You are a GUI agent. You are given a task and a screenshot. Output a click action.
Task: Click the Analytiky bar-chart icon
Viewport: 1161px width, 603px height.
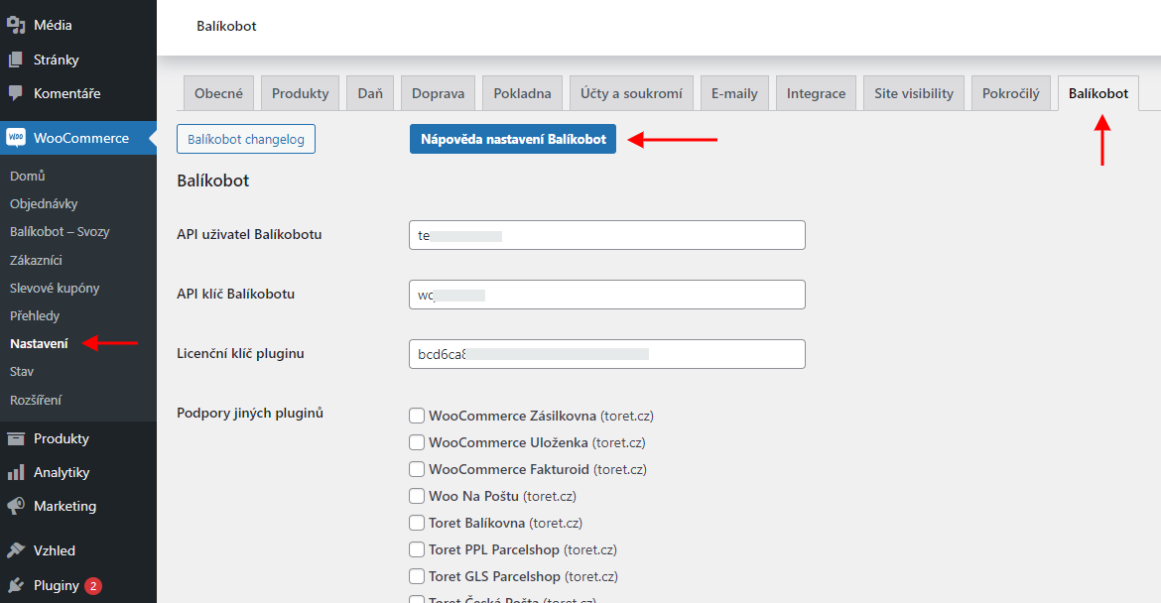[x=16, y=472]
